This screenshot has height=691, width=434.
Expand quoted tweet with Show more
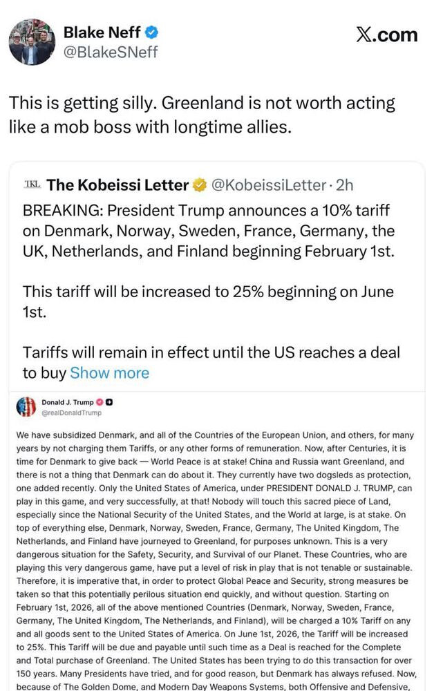tap(109, 373)
